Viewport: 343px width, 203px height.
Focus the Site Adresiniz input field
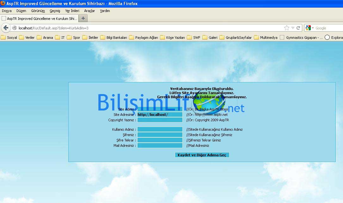[160, 115]
